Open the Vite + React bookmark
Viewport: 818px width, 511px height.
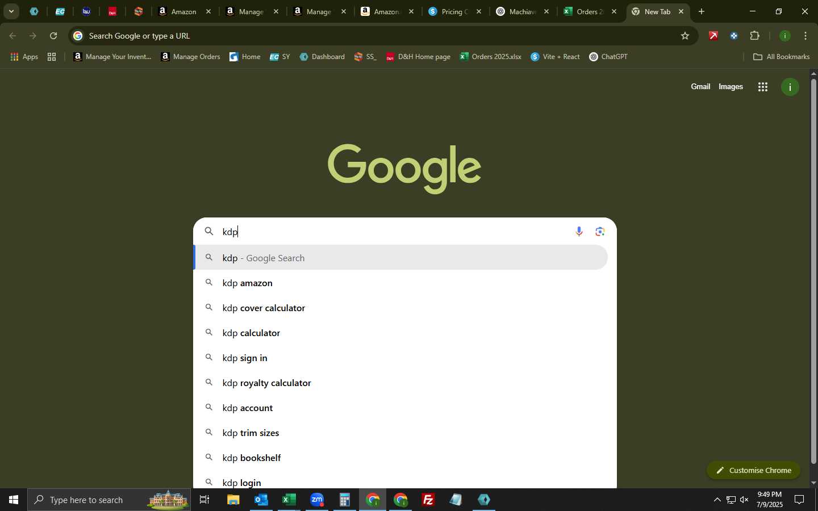pyautogui.click(x=555, y=57)
